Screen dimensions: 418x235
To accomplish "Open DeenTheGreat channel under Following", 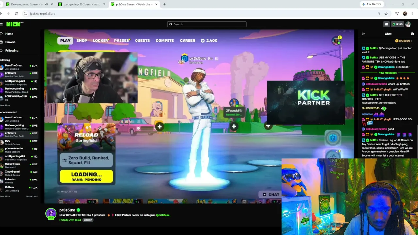I will (x=19, y=67).
